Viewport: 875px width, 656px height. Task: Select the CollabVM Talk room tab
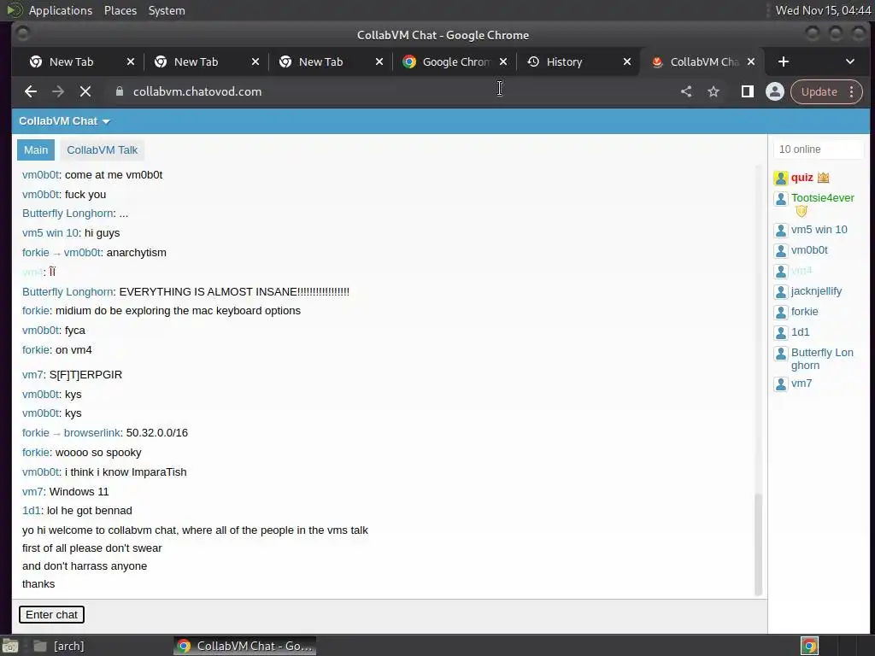103,150
